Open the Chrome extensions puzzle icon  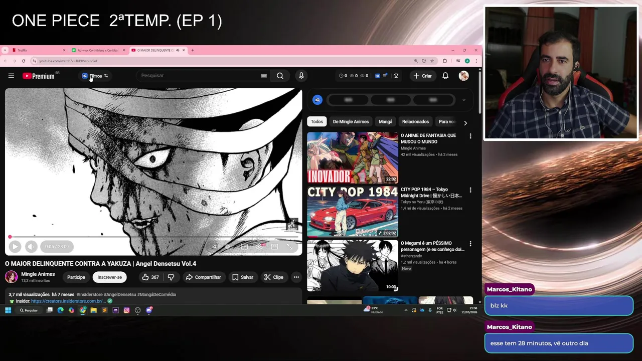pos(444,61)
